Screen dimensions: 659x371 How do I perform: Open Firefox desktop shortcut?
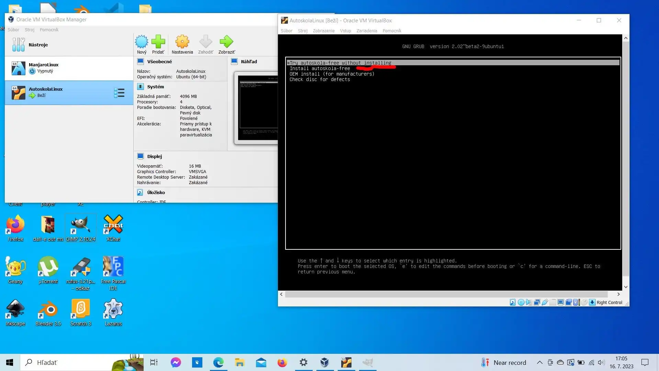coord(15,228)
